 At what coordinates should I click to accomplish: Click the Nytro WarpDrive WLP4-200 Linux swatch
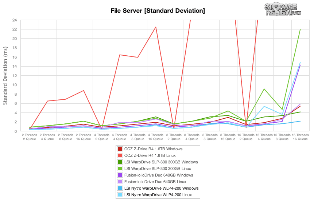click(120, 195)
